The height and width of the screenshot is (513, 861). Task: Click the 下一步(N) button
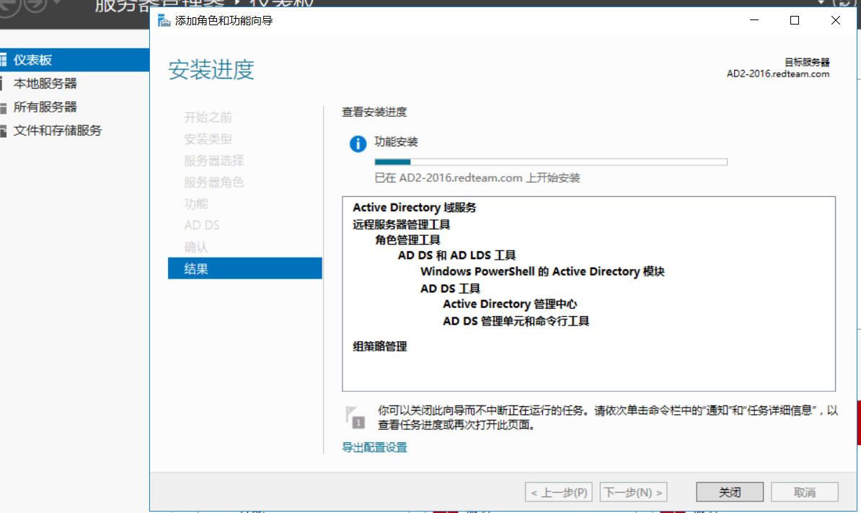(x=634, y=492)
